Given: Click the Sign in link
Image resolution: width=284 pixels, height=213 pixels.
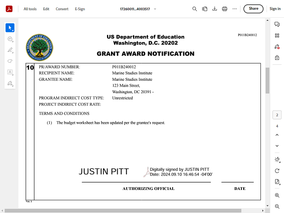Looking at the screenshot, I should (275, 9).
